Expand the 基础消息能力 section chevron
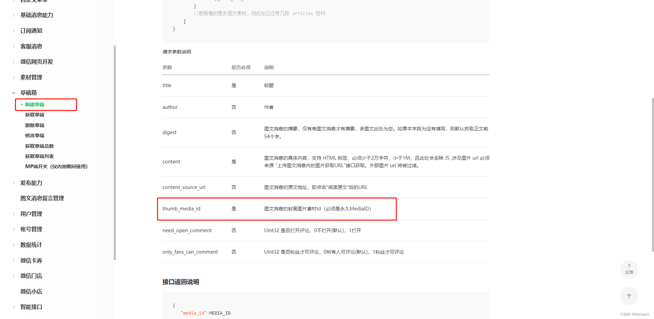Viewport: 654px width, 319px height. pyautogui.click(x=14, y=15)
